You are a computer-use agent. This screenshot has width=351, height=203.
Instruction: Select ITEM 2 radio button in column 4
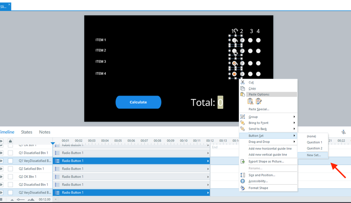coord(258,51)
